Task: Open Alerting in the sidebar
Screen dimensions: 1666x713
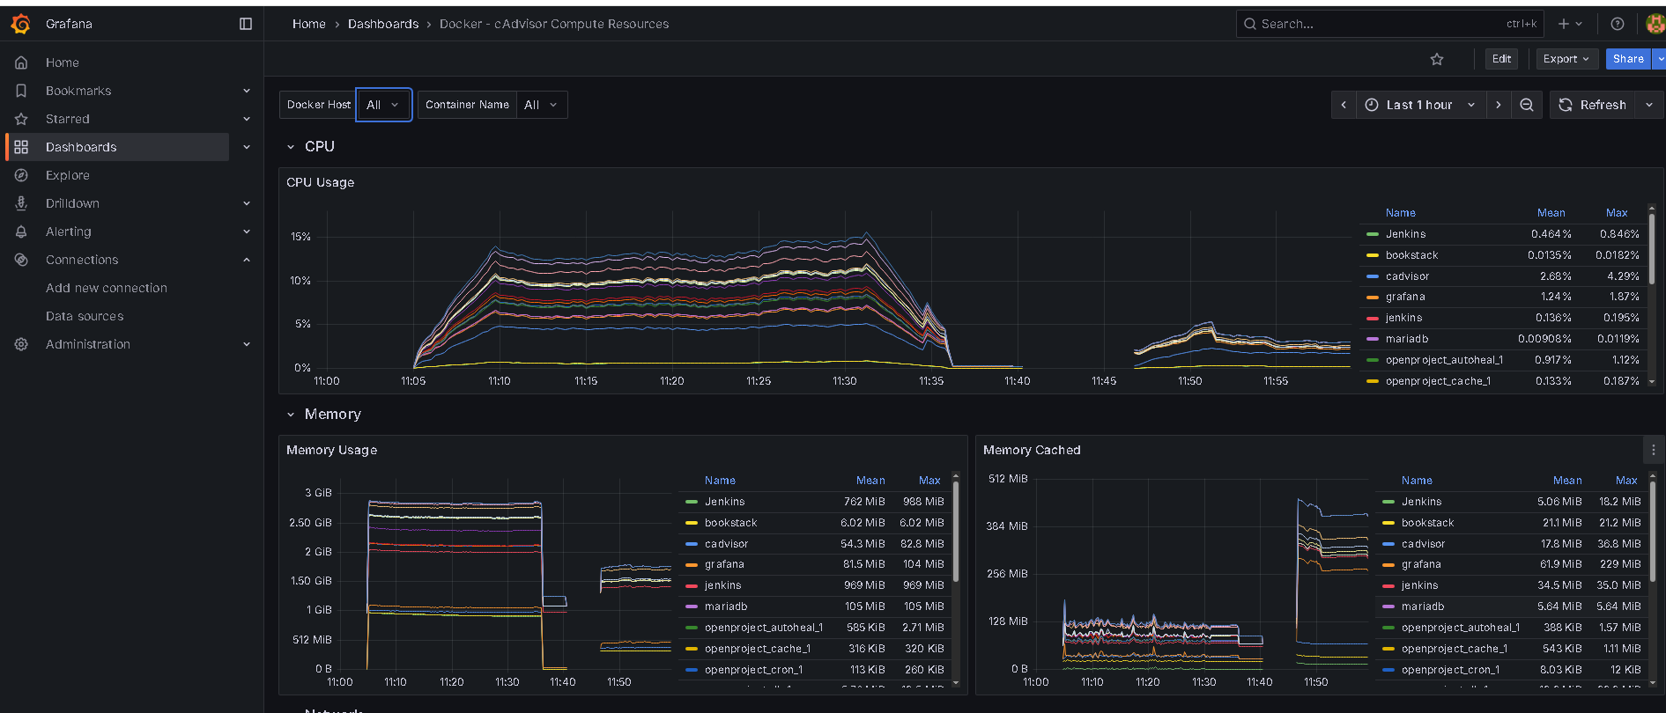Action: 69,232
